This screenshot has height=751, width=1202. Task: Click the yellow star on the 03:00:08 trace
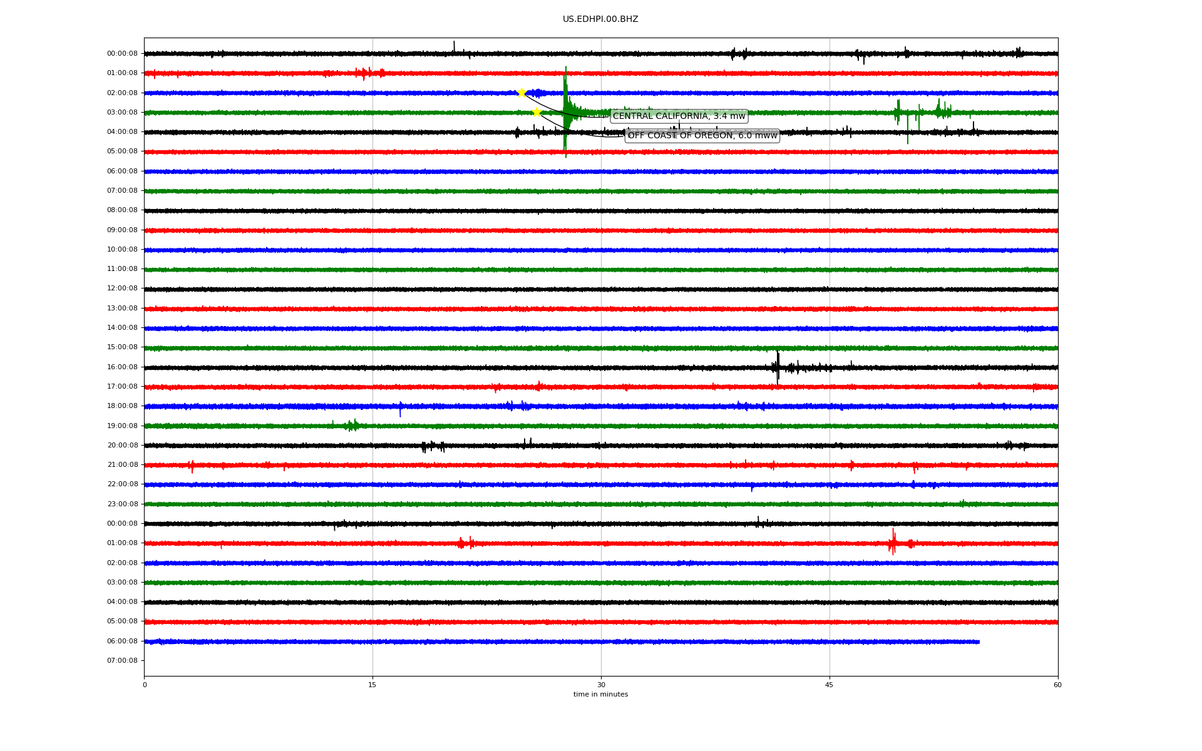click(537, 112)
